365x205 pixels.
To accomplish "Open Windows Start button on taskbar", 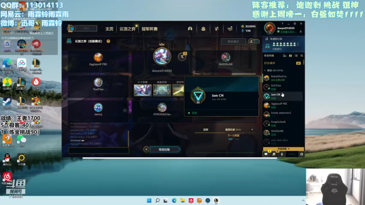I will tap(149, 200).
